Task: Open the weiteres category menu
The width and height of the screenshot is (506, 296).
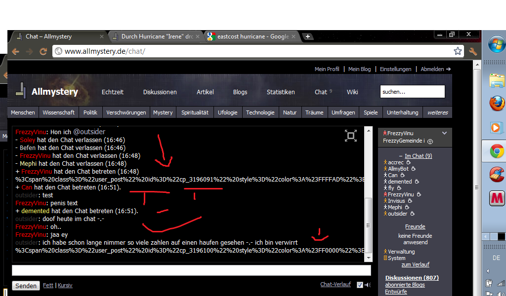Action: pyautogui.click(x=438, y=112)
